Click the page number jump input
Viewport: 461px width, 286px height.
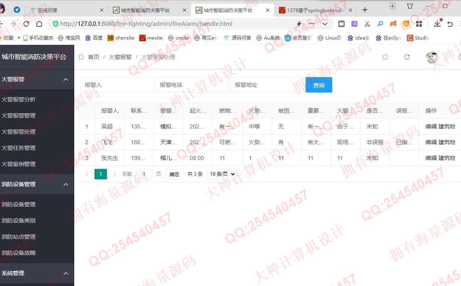coord(144,174)
